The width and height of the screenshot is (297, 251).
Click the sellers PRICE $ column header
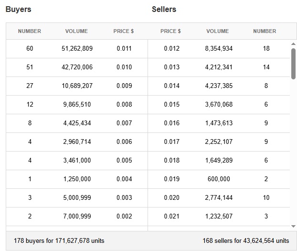[170, 31]
